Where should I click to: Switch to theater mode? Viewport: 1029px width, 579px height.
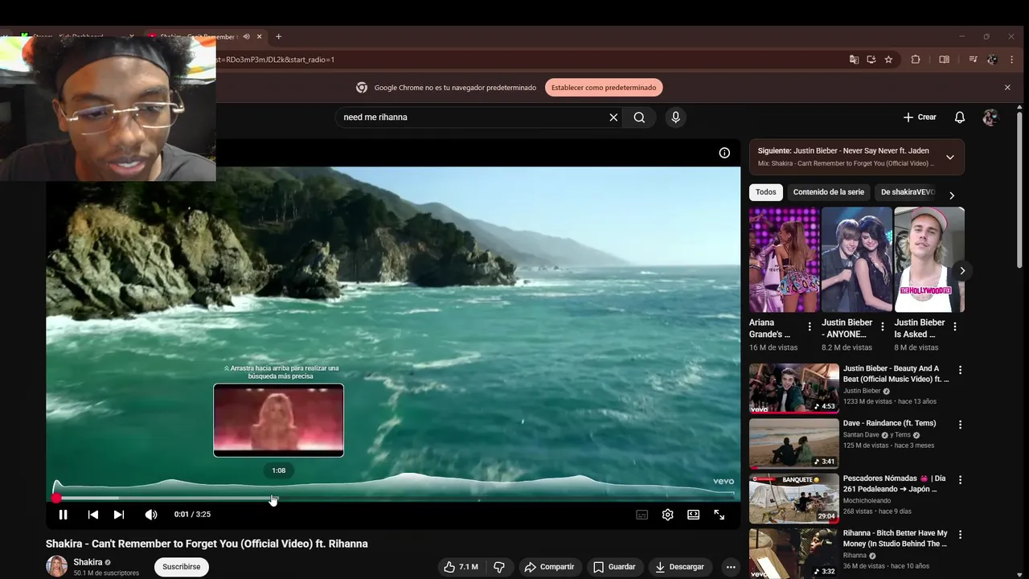(694, 515)
